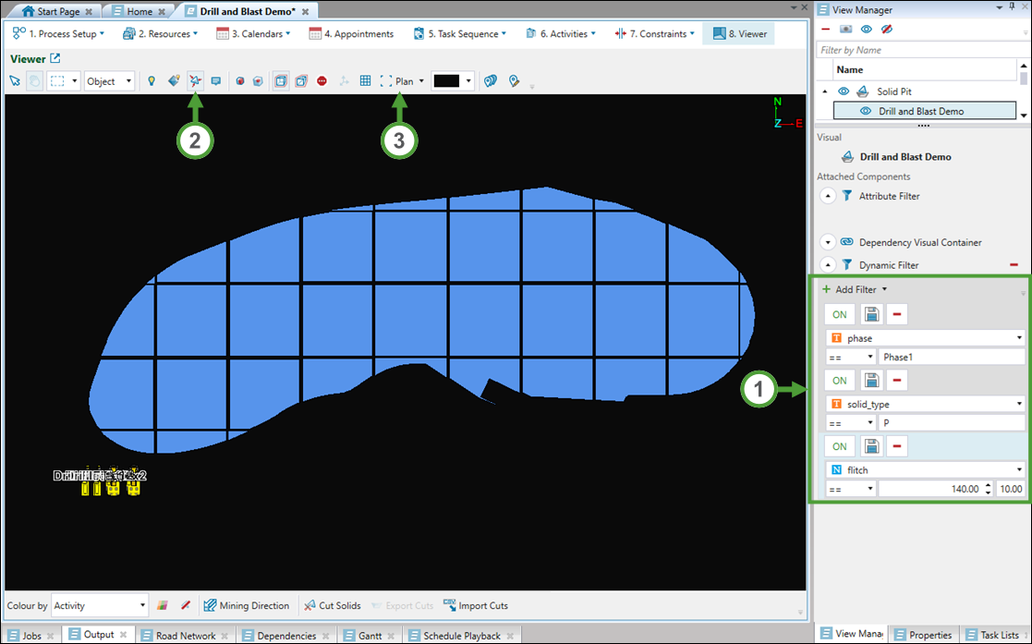Click the grid icon in Viewer toolbar
Viewport: 1032px width, 644px height.
coord(365,81)
